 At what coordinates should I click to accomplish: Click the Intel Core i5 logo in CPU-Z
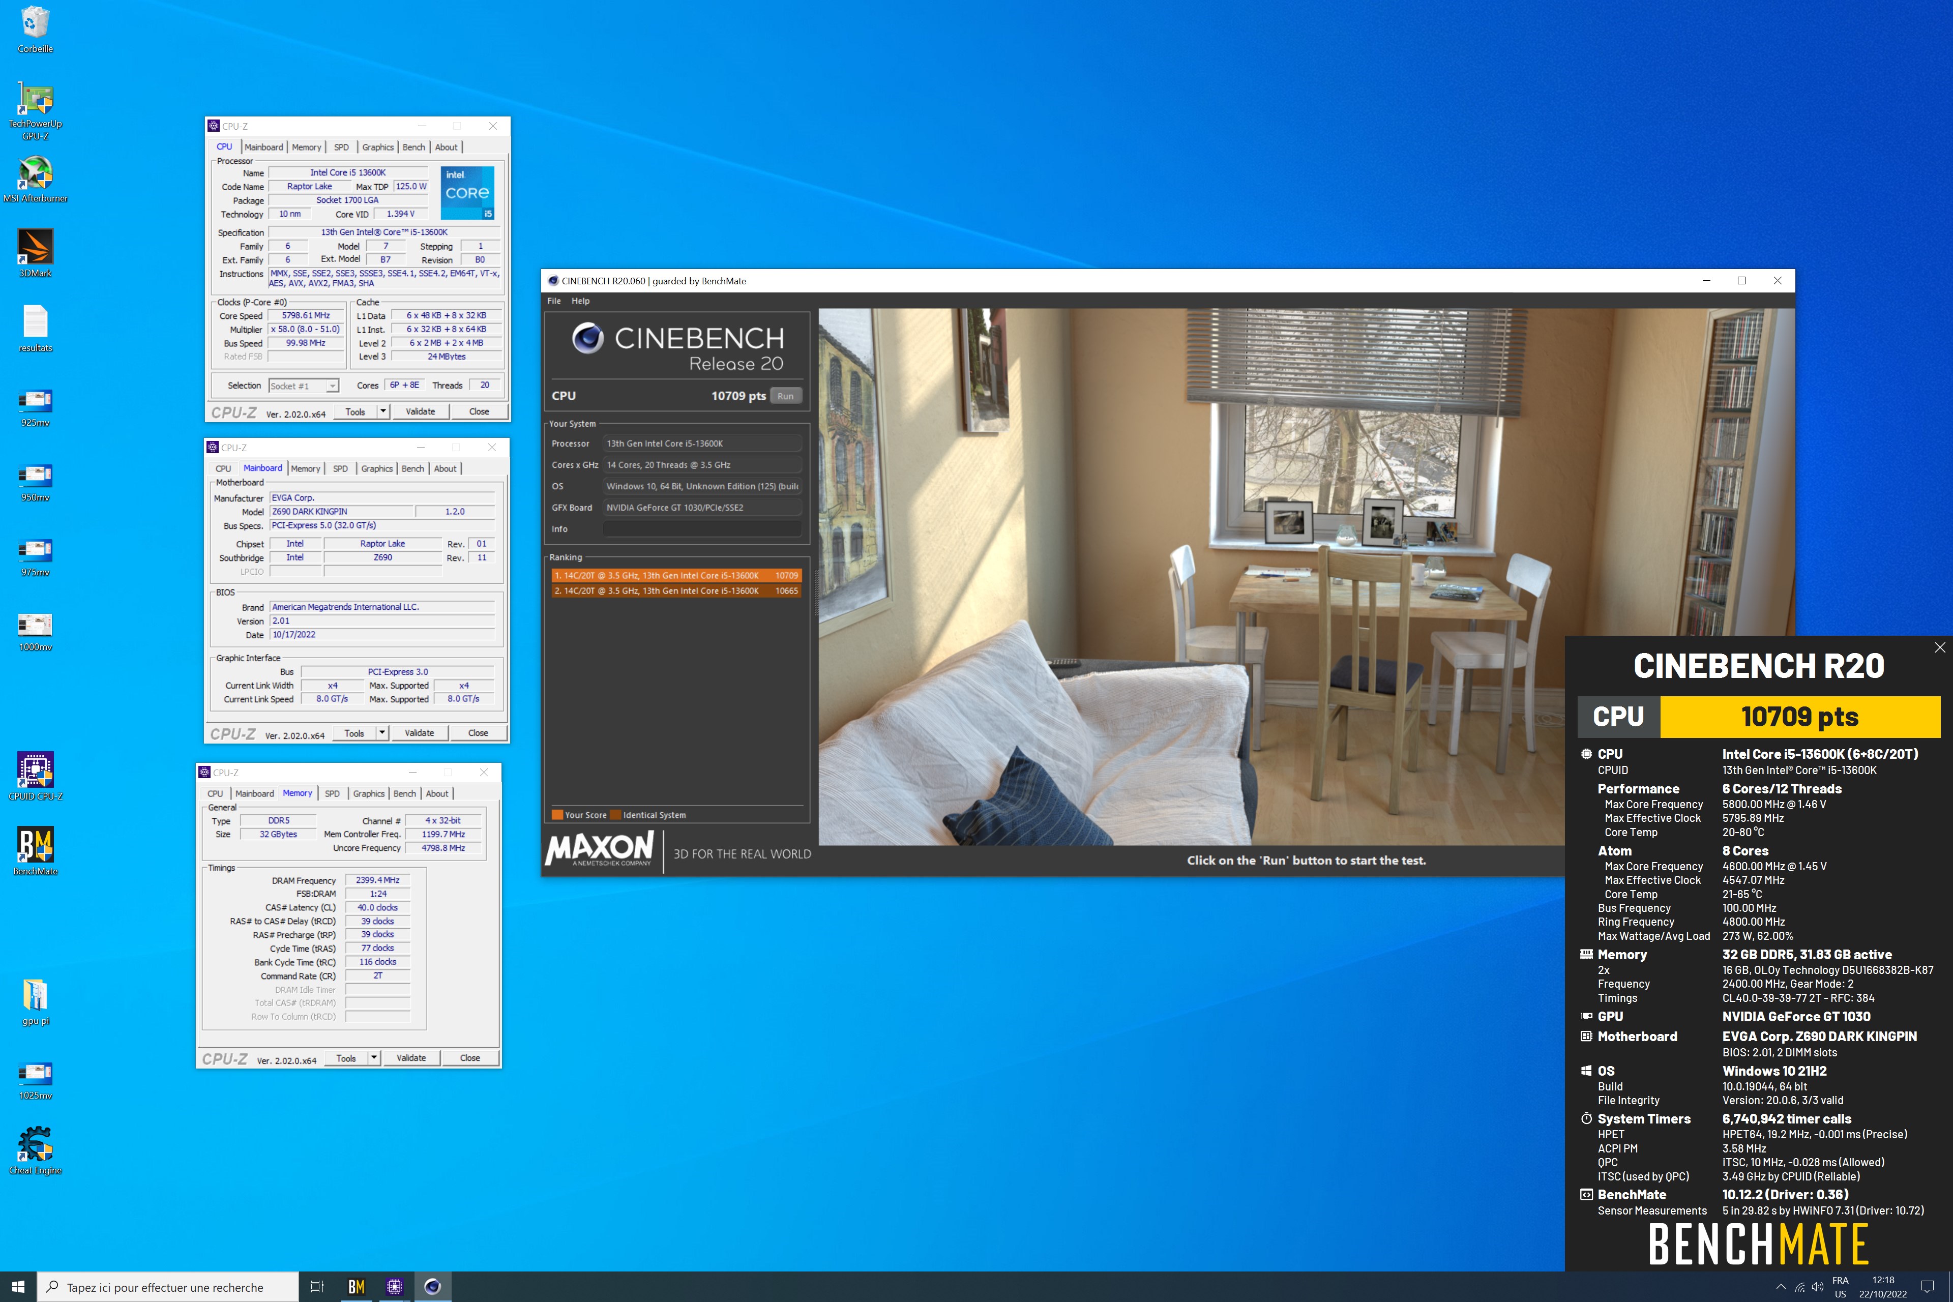467,193
